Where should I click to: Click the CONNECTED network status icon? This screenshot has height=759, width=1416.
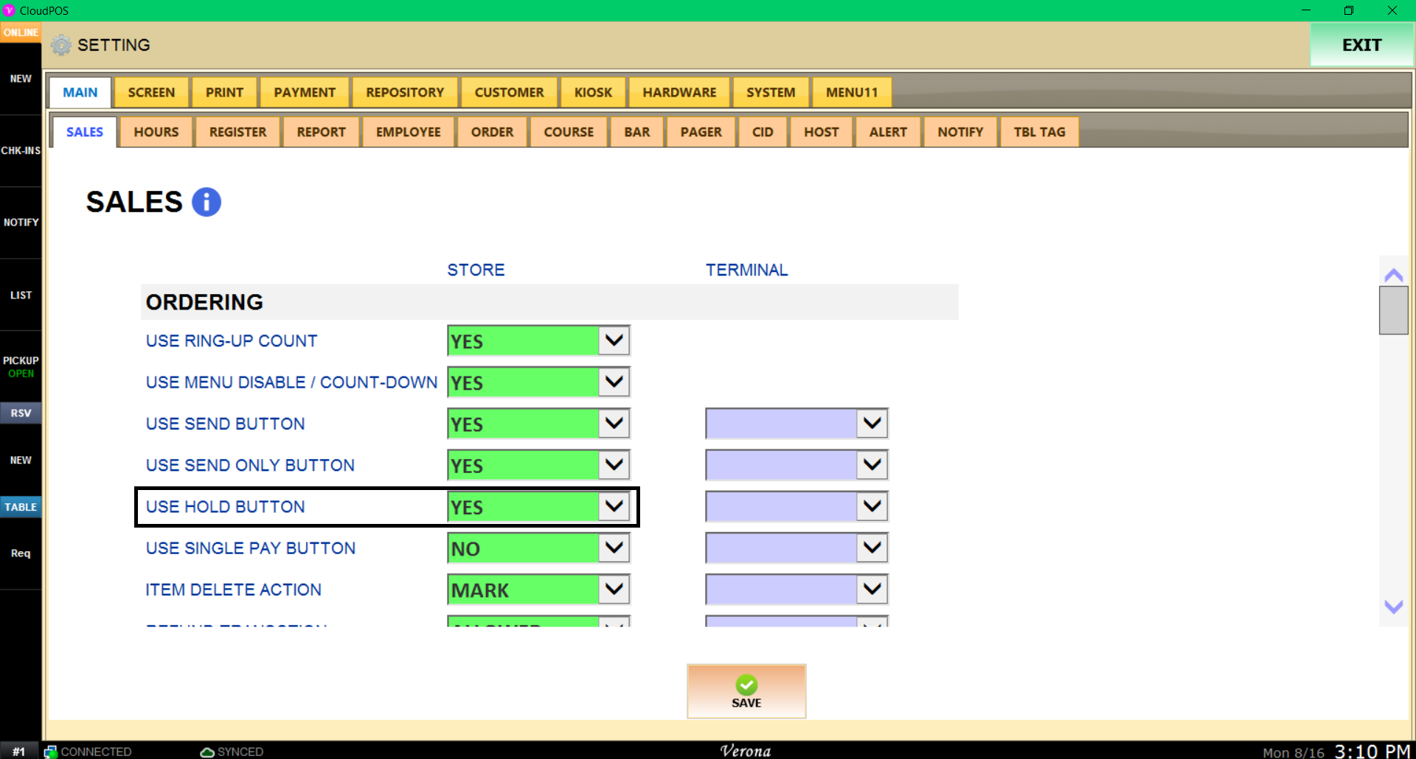click(x=51, y=752)
